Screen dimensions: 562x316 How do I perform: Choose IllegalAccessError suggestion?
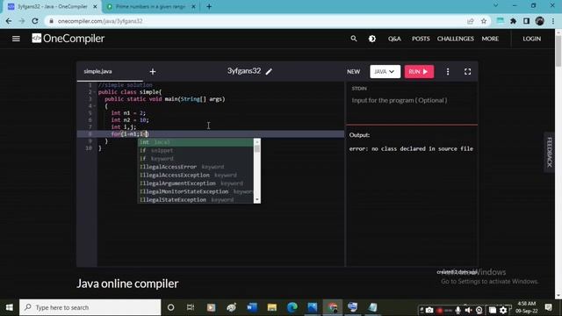click(196, 167)
